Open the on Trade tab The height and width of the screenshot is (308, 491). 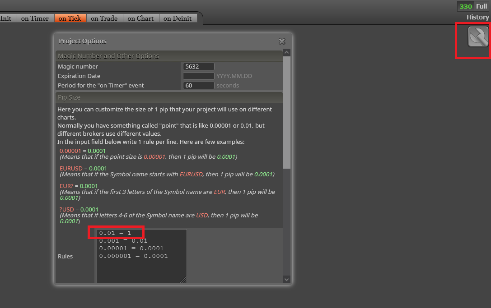[x=104, y=18]
